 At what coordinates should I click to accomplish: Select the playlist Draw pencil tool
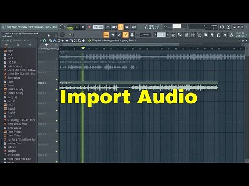coord(50,41)
